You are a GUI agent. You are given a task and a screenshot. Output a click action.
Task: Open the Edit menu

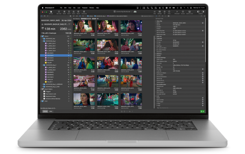65,8
